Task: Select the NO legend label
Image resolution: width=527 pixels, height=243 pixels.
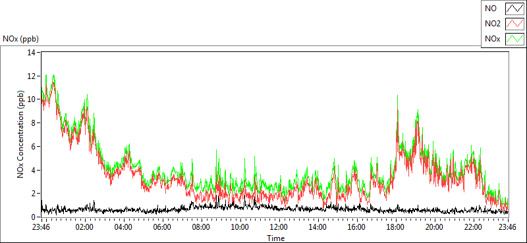Action: pos(490,9)
